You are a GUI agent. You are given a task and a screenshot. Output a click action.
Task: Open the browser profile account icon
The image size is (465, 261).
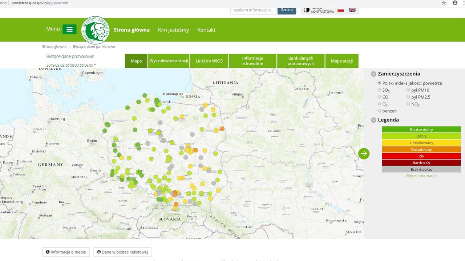(455, 3)
